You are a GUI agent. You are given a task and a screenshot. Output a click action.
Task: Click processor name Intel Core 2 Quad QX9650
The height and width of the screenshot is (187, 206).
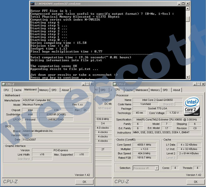click(x=157, y=100)
